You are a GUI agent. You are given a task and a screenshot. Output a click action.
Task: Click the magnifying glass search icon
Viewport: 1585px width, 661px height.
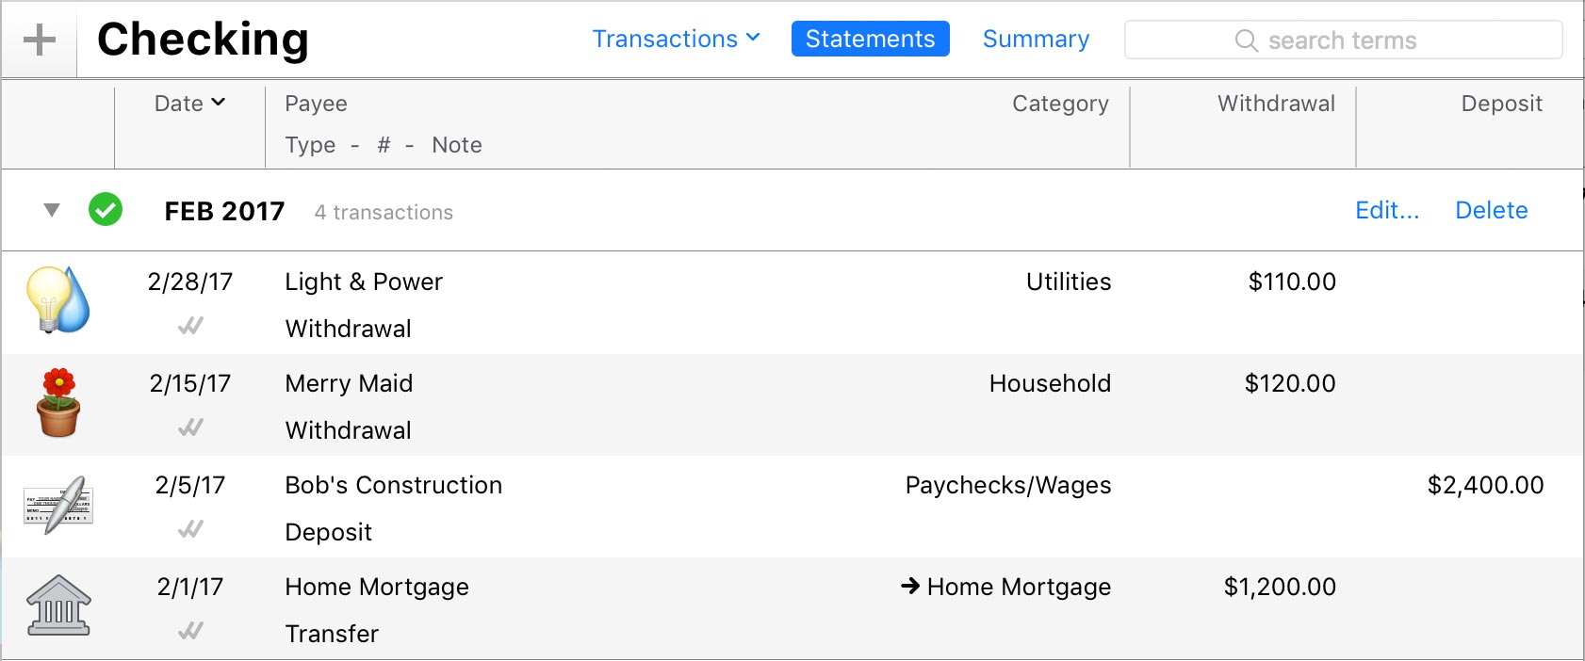click(1246, 40)
